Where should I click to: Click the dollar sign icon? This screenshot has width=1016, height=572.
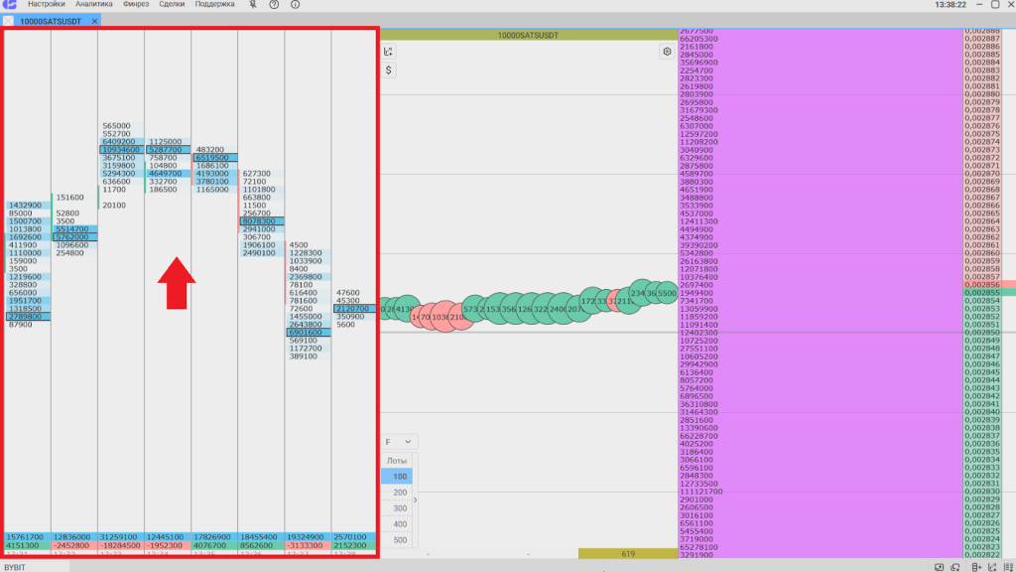pyautogui.click(x=389, y=71)
